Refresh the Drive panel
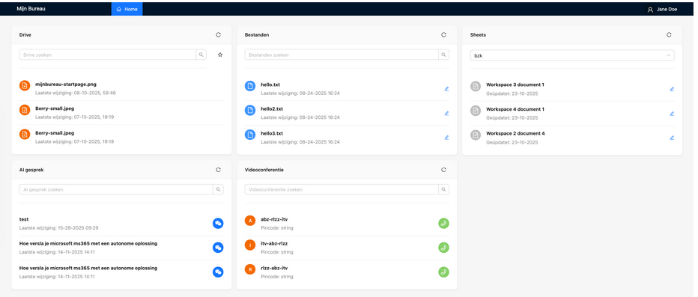 point(218,34)
